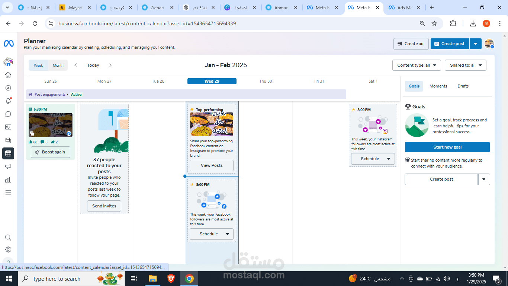Click the browser address bar URL
Viewport: 508px width, 286px height.
[147, 23]
